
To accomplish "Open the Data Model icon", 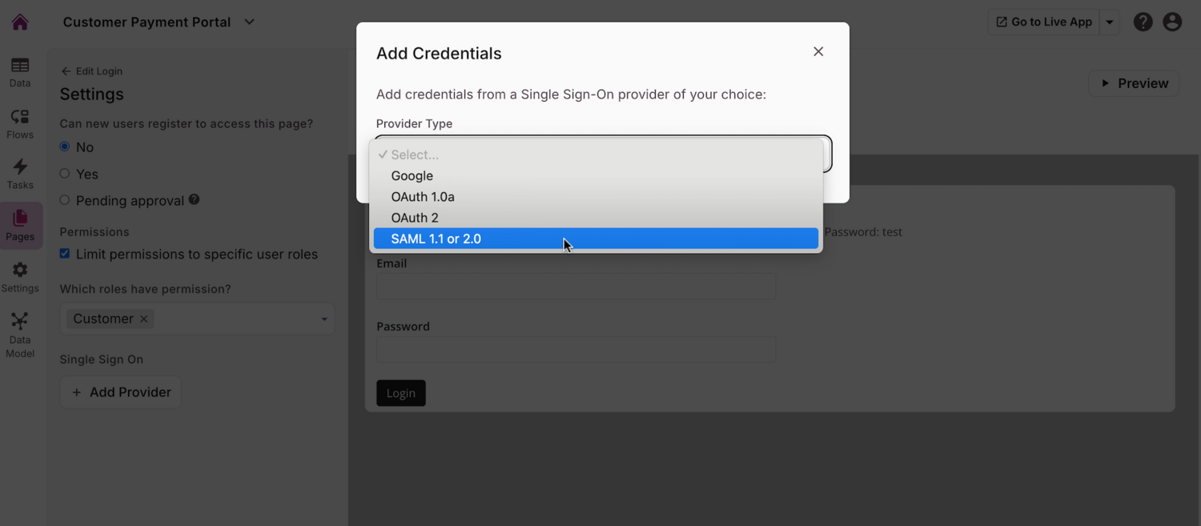I will (20, 321).
